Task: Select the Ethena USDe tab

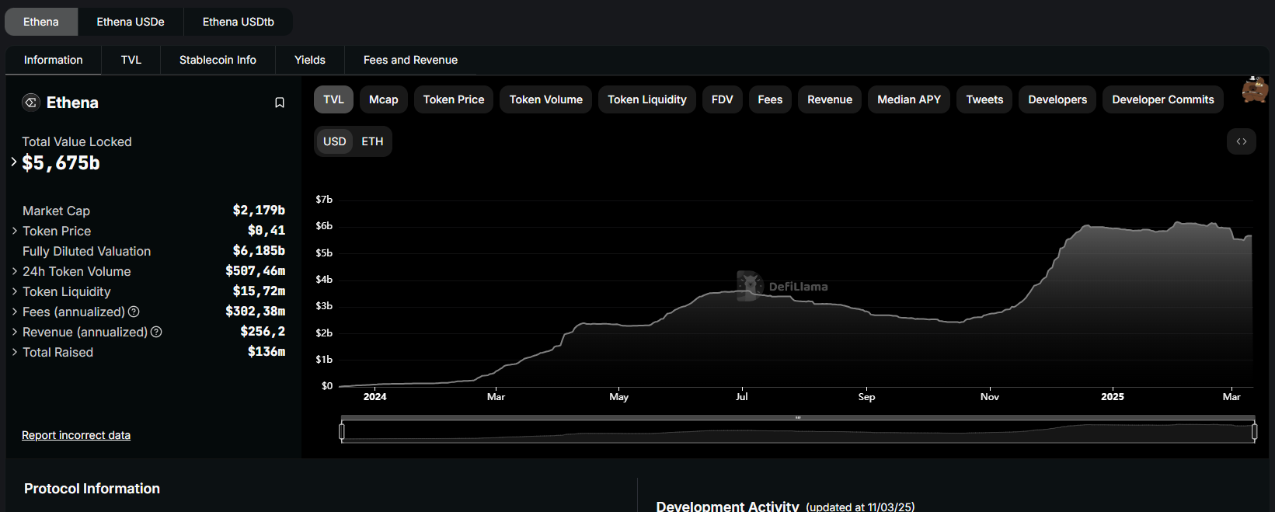Action: [131, 22]
